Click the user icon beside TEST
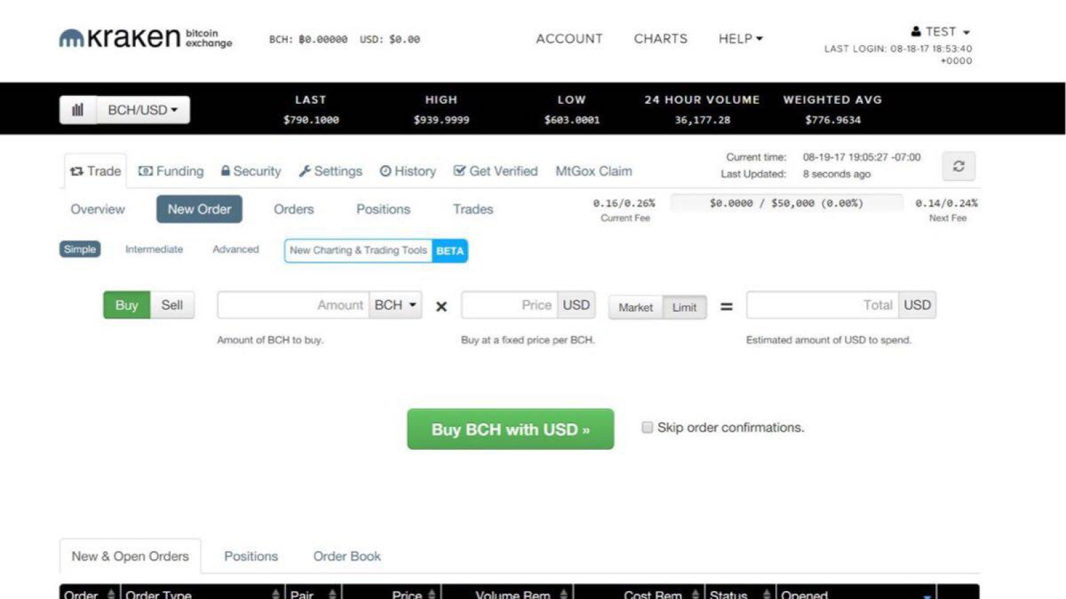 pos(916,31)
